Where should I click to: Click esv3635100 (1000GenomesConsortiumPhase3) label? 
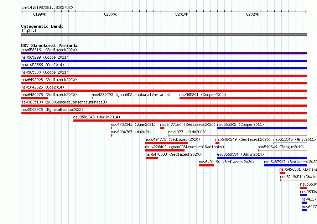click(x=64, y=102)
